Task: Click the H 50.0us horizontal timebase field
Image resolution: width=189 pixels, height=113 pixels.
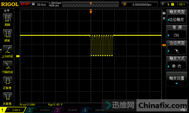Action: [40, 4]
